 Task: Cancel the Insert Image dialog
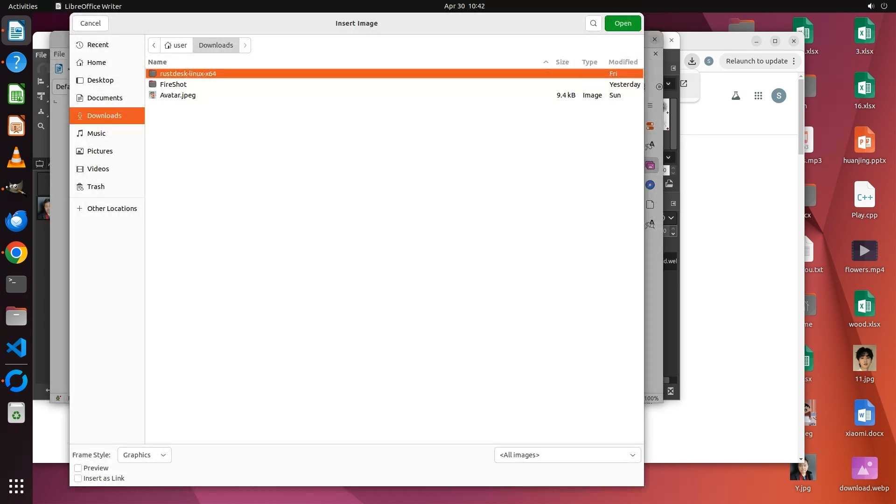click(x=90, y=23)
